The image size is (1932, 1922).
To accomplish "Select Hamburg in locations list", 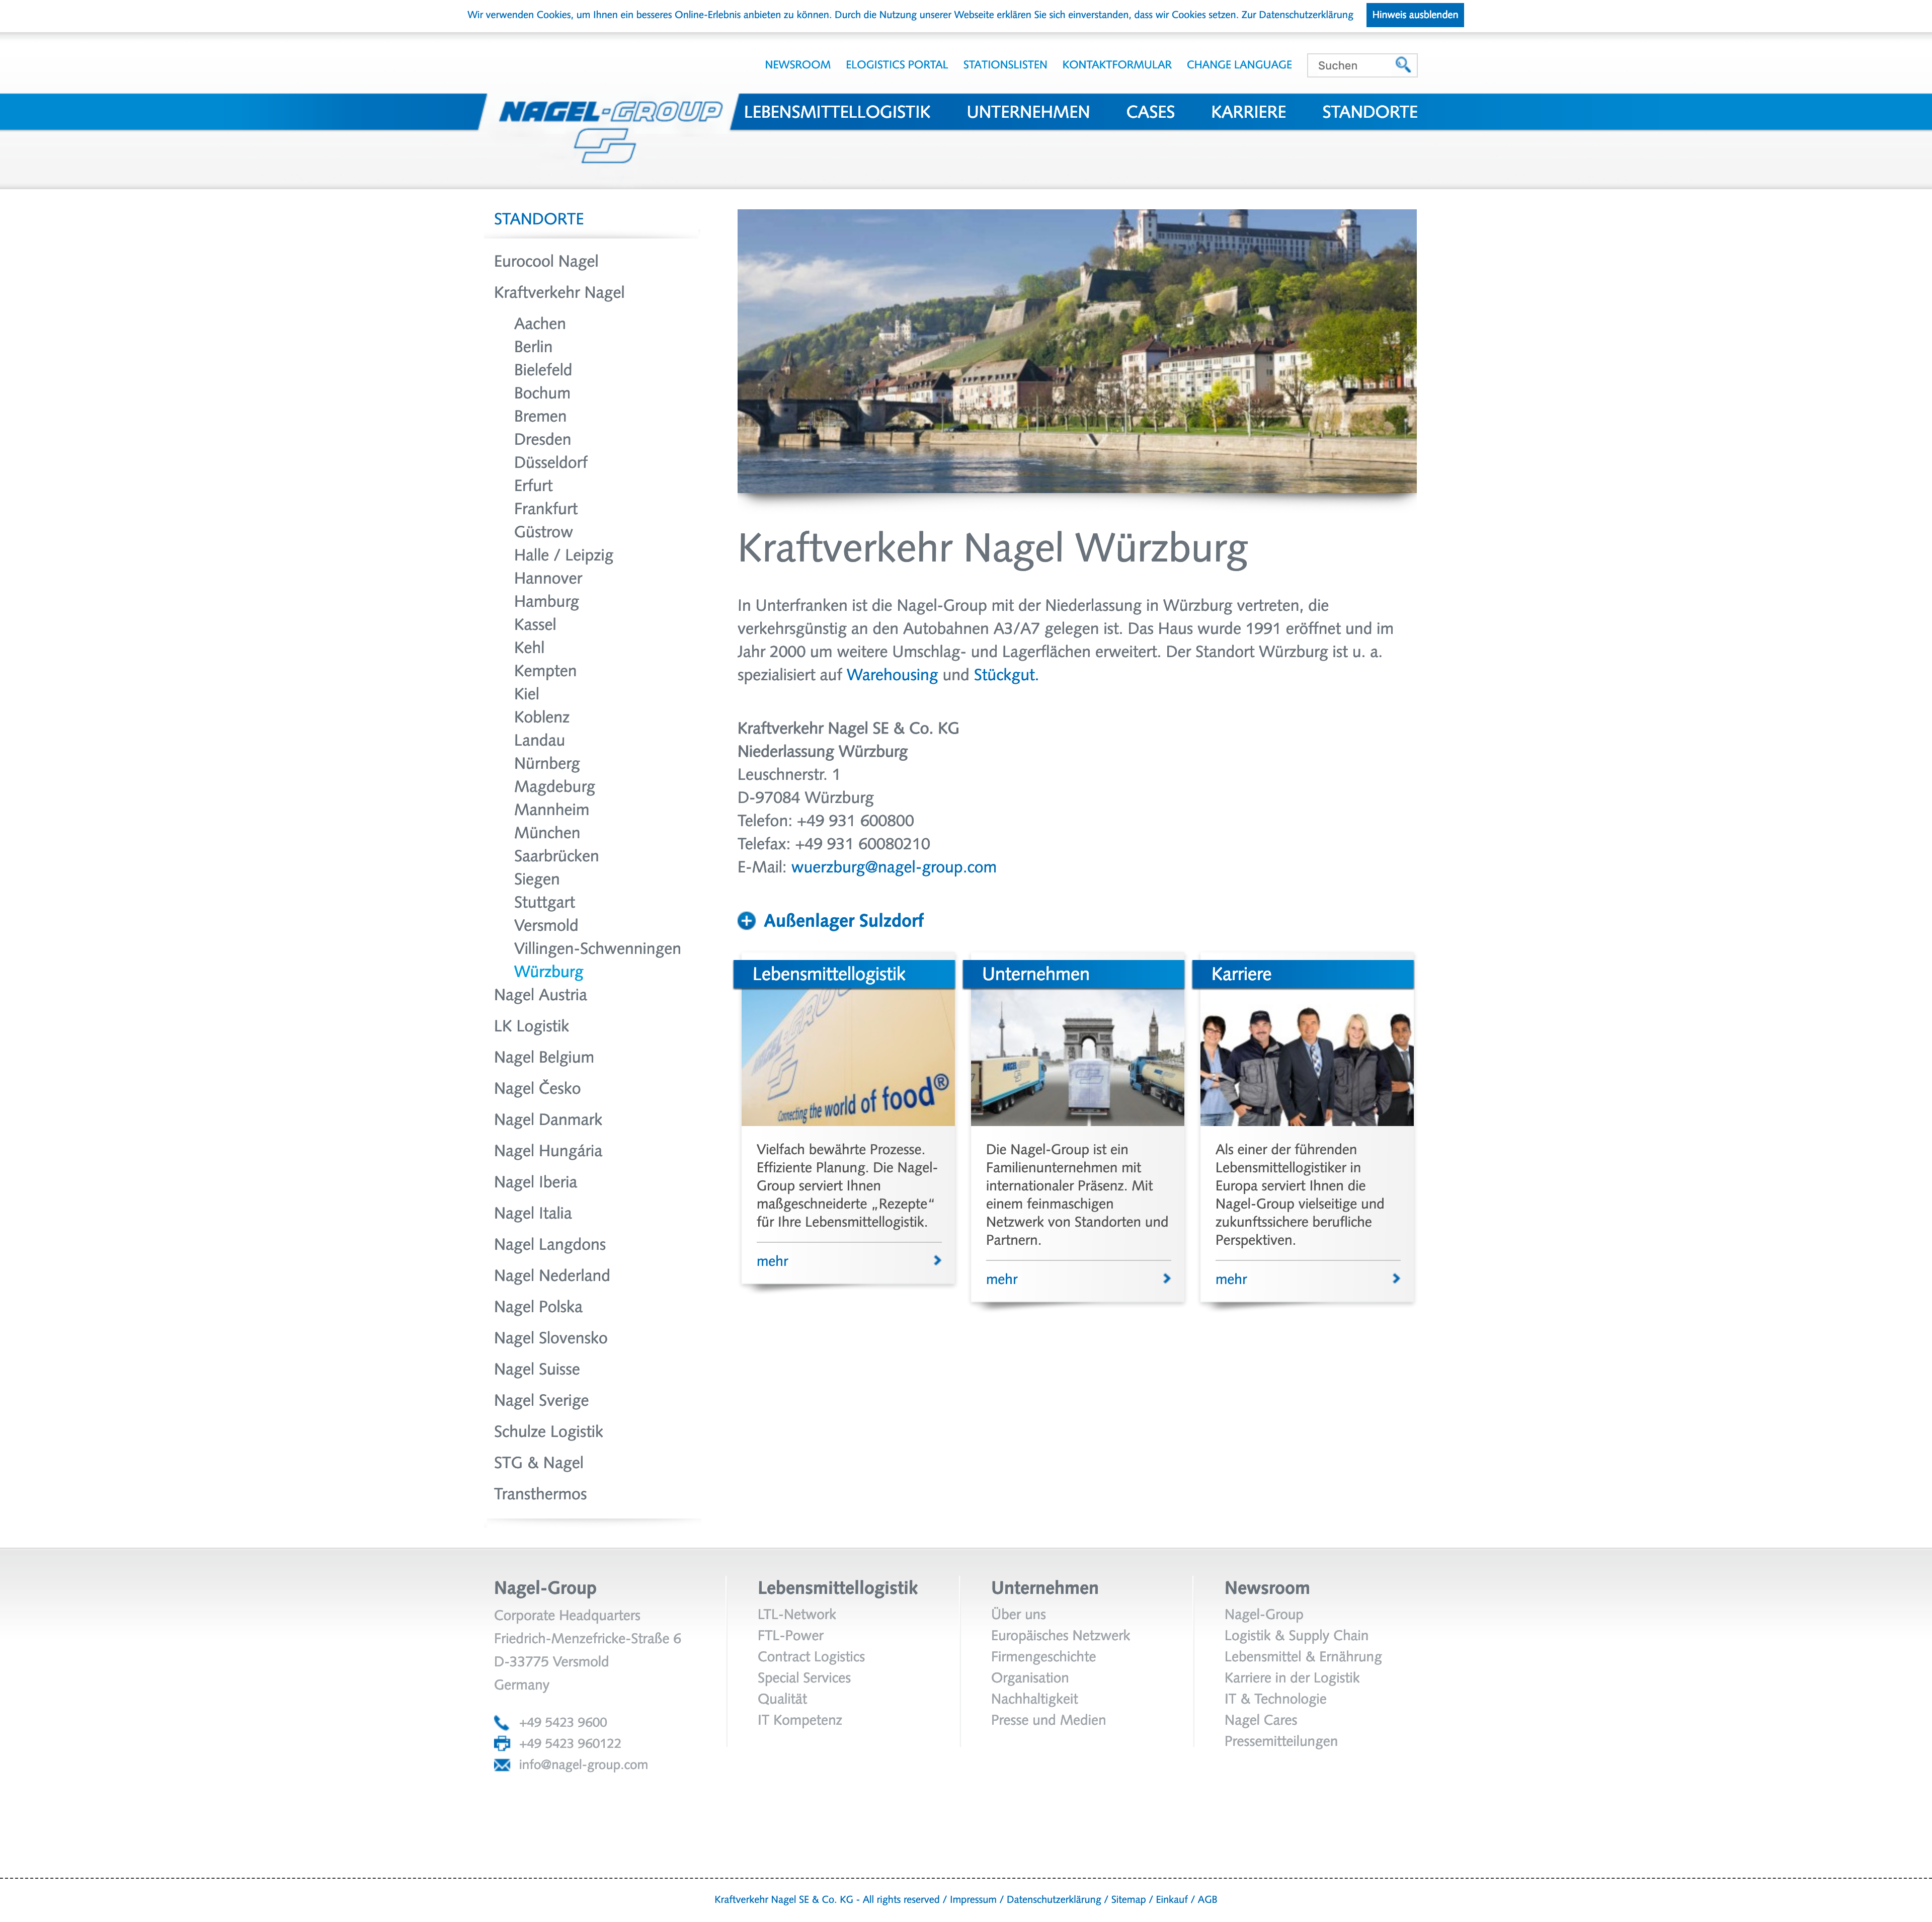I will coord(546,601).
